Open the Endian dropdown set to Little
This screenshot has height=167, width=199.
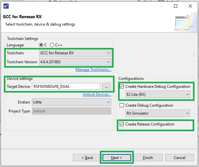tap(72, 102)
